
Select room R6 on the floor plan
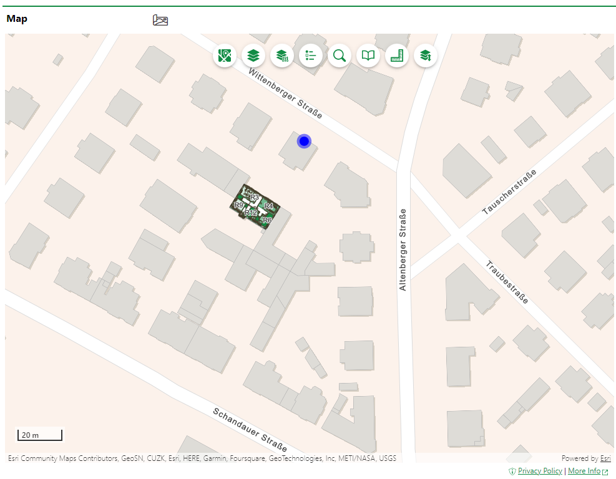click(x=266, y=220)
